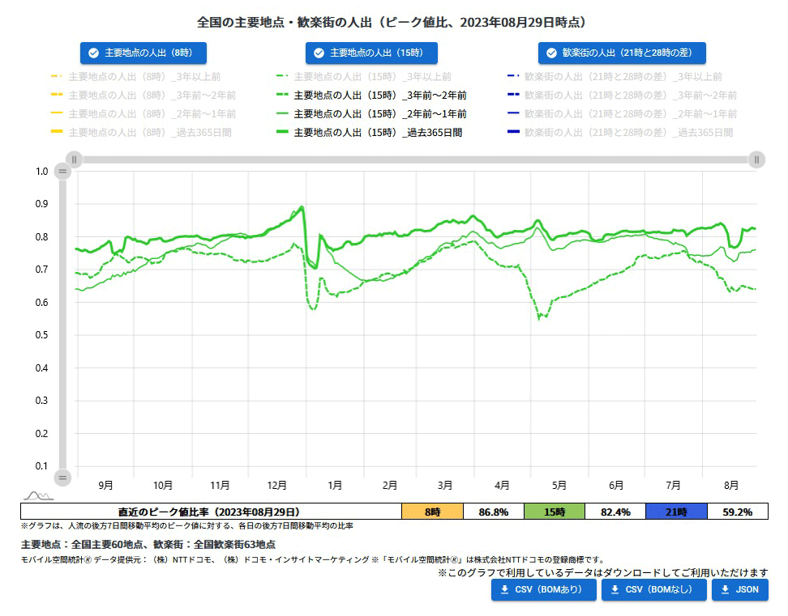
Task: Click the ※グラフは moving average footnote
Action: point(187,525)
